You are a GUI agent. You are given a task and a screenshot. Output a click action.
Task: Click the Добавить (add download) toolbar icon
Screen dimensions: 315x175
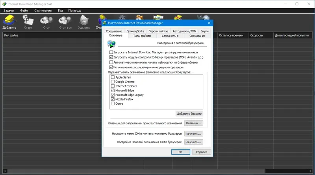point(9,22)
